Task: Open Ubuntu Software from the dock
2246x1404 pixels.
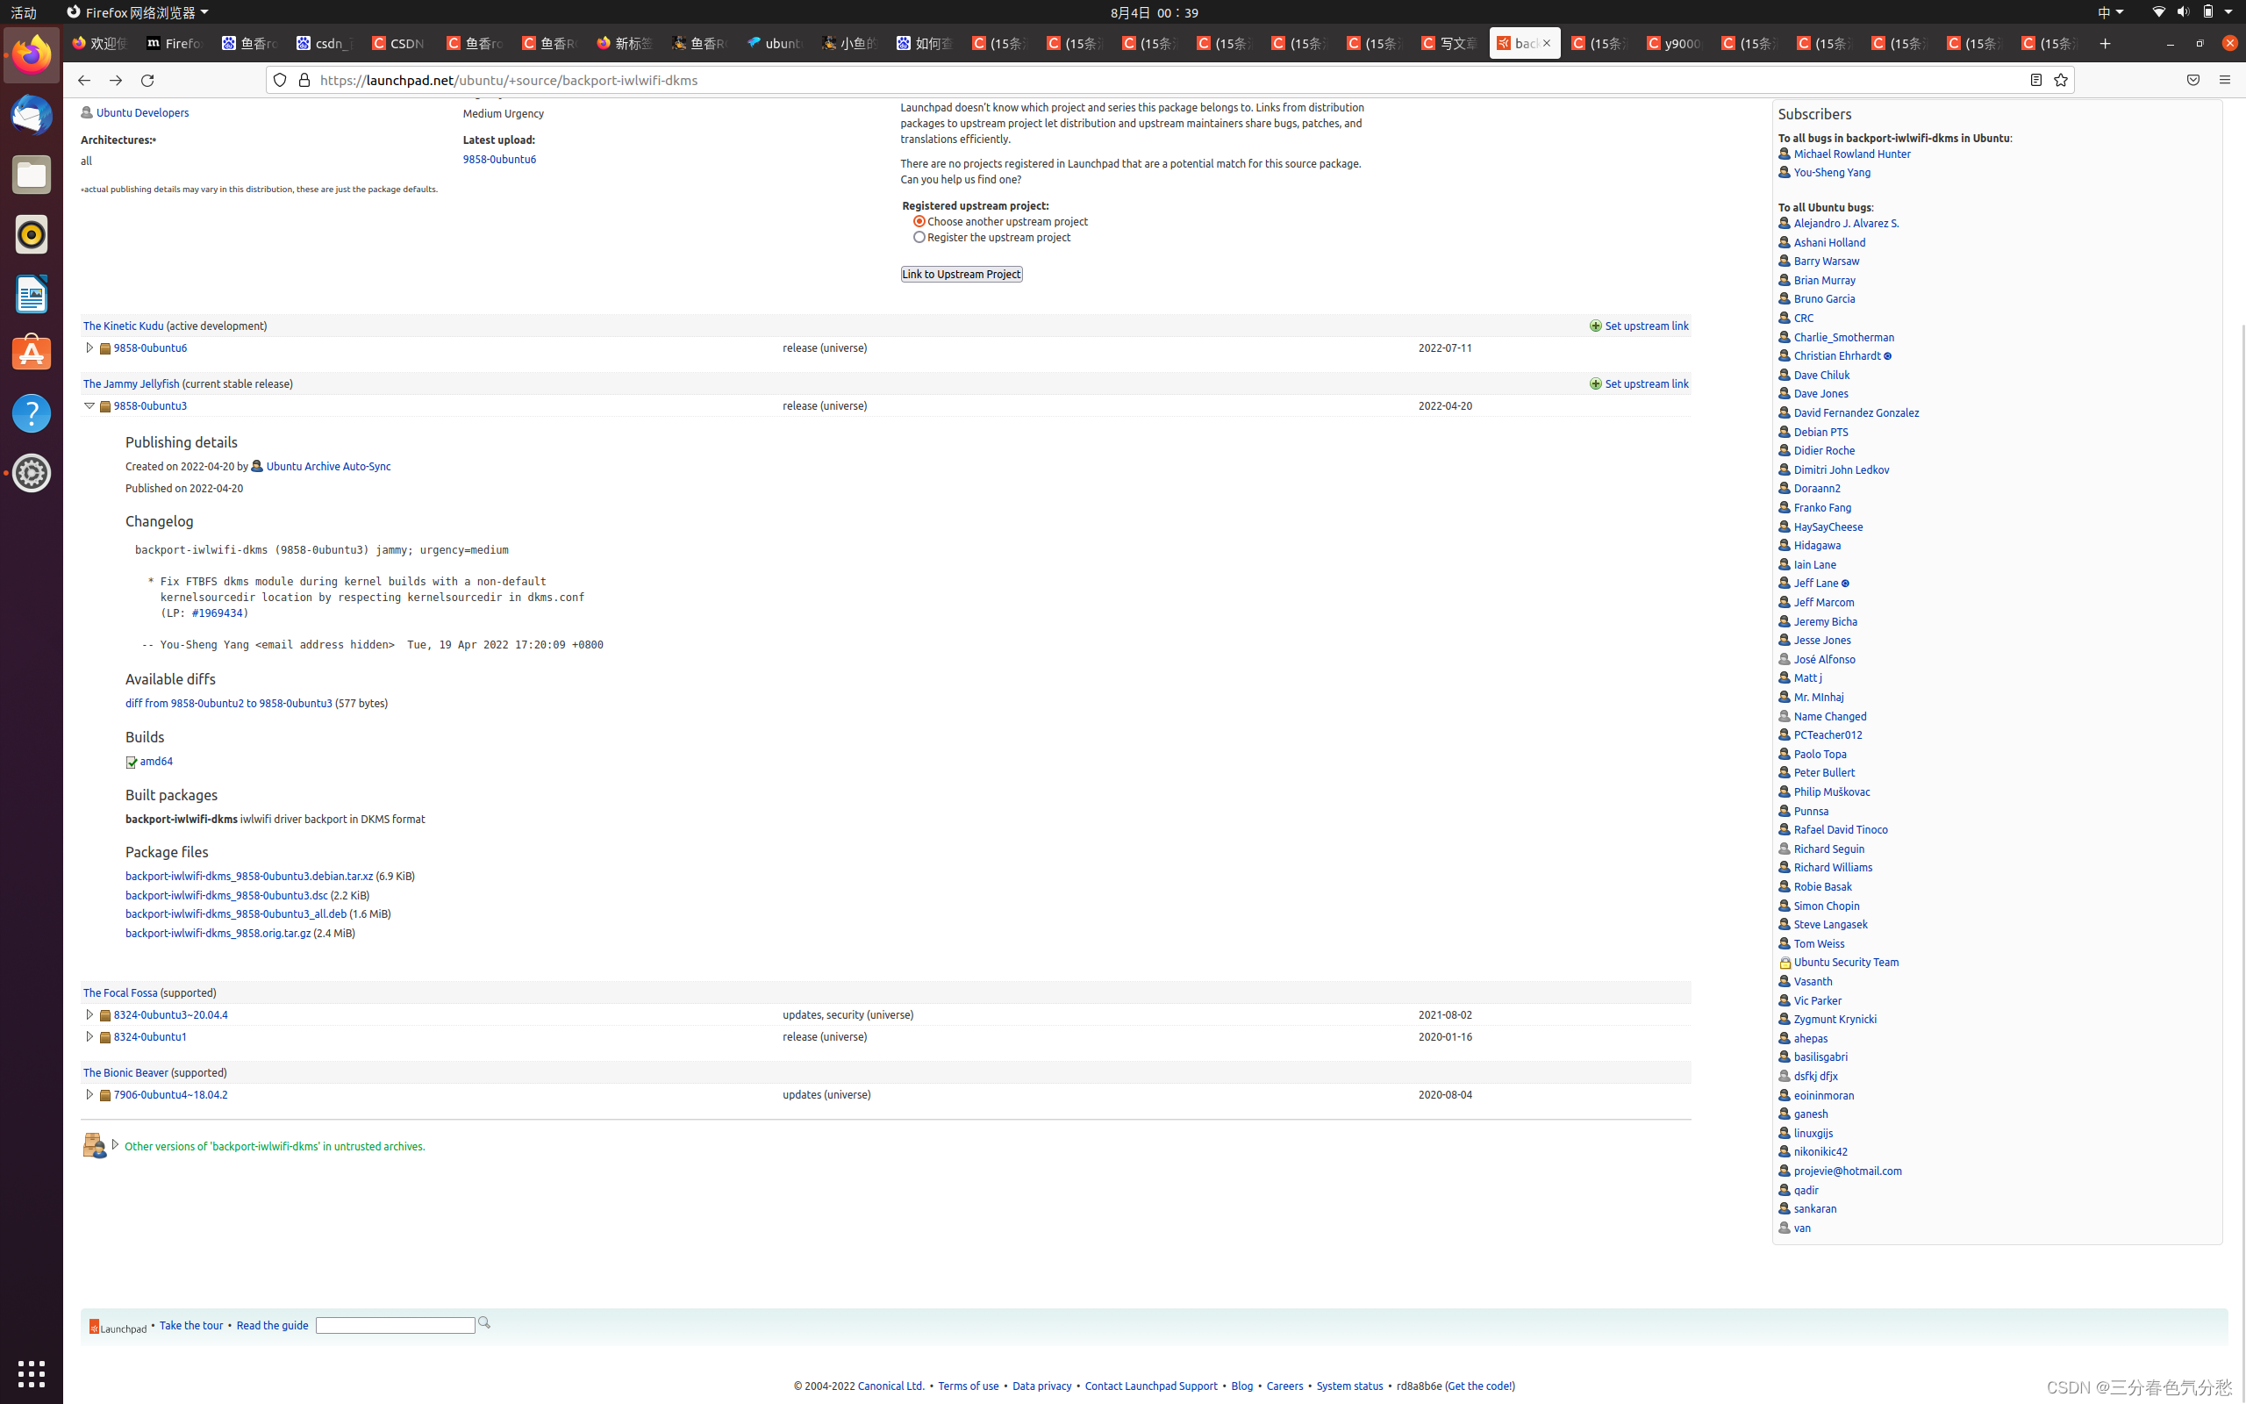Action: coord(32,354)
